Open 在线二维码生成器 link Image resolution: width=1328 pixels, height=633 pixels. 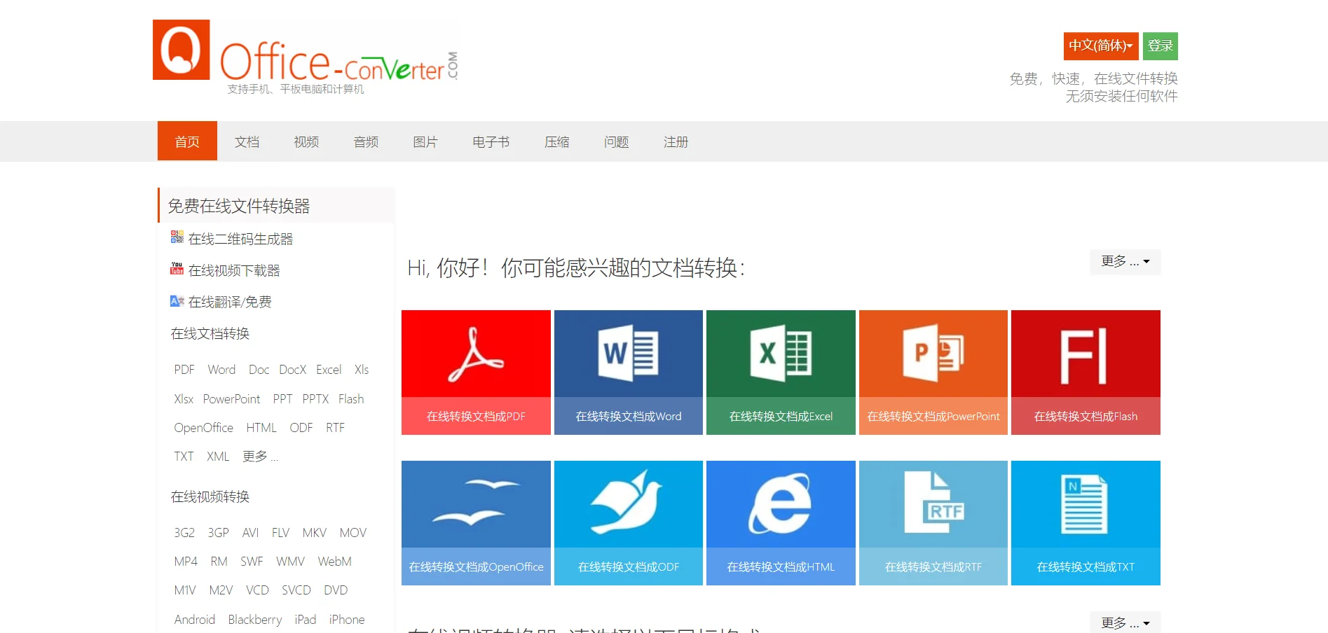240,239
